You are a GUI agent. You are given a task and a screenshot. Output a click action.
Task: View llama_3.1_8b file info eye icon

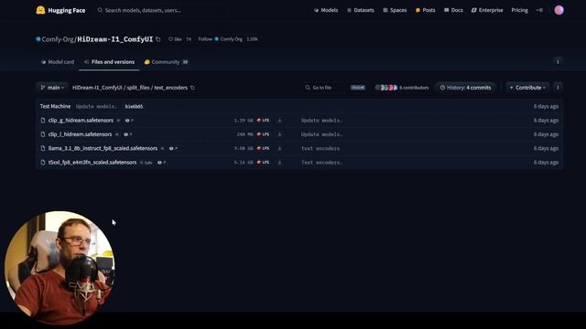coord(173,148)
